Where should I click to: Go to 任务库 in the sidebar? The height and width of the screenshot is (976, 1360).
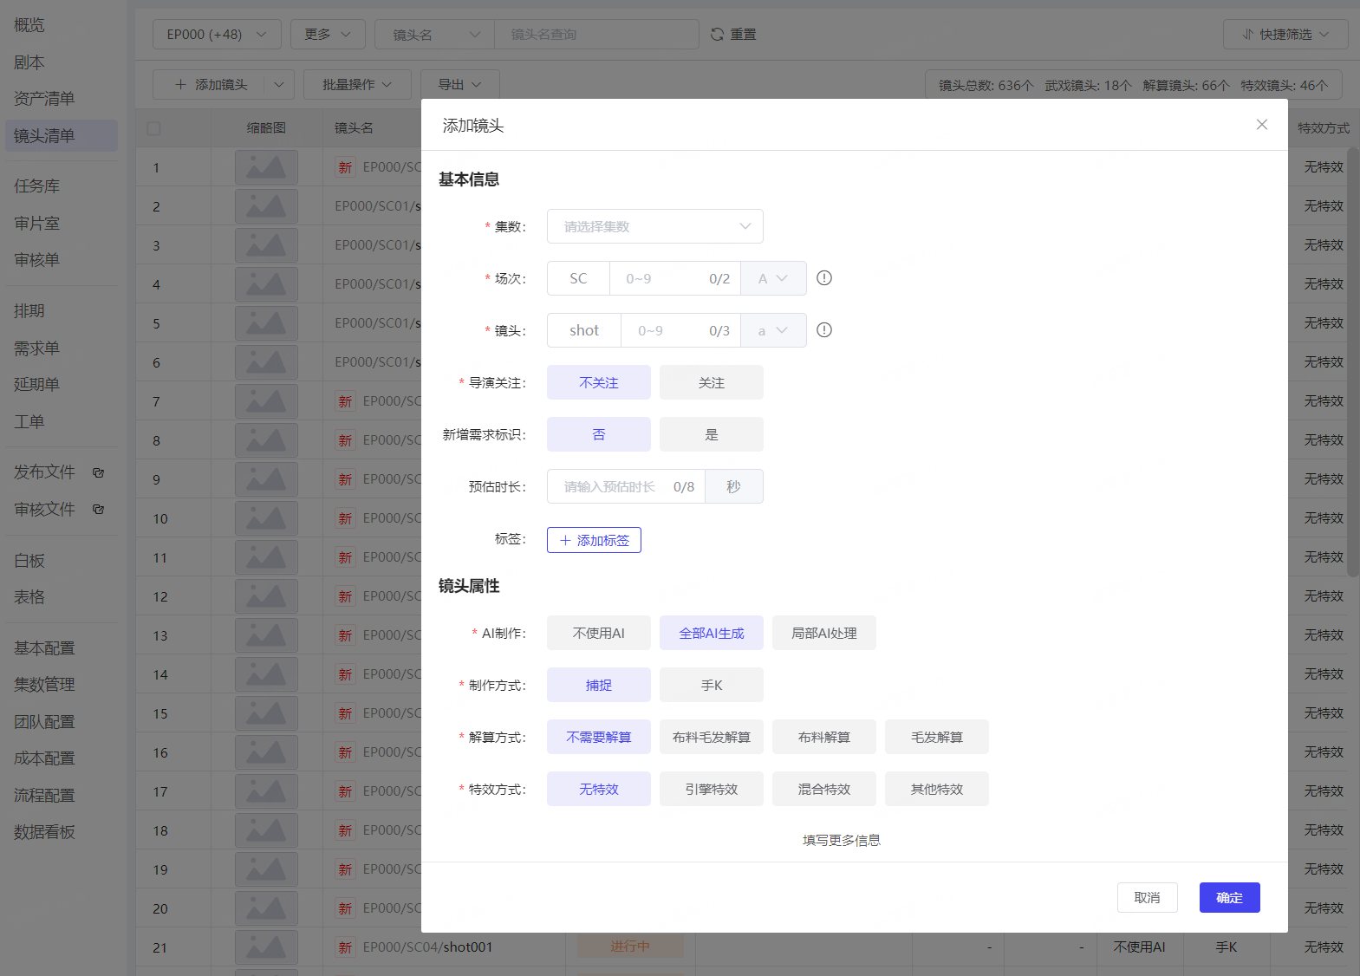click(x=37, y=186)
